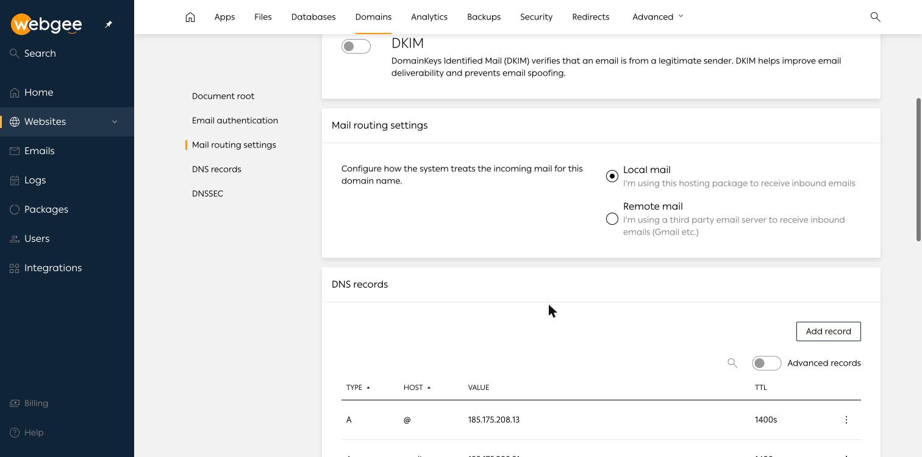Open the three-dot menu for the @ A record

[846, 420]
